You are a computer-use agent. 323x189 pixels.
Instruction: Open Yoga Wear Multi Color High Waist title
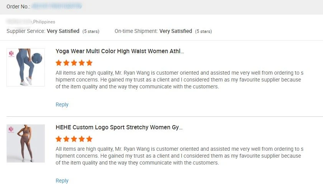120,51
